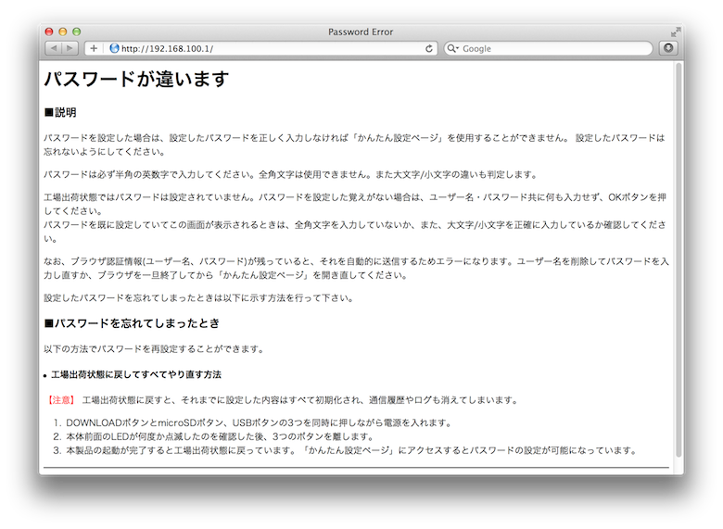This screenshot has height=529, width=723.
Task: Click step 1 text about DOWNLOADボタン
Action: pyautogui.click(x=260, y=423)
